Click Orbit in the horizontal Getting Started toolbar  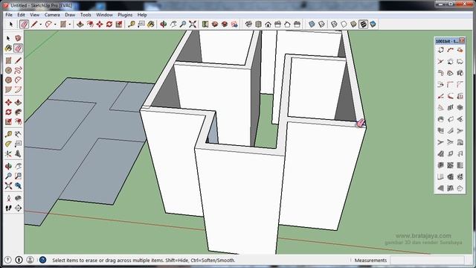(164, 25)
